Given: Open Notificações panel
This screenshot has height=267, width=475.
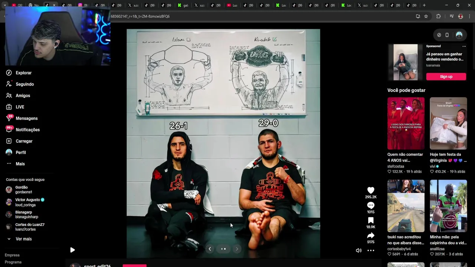Looking at the screenshot, I should click(23, 130).
